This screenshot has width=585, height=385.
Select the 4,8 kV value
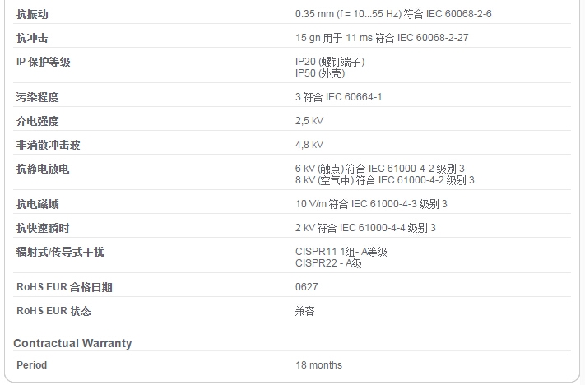(x=309, y=145)
